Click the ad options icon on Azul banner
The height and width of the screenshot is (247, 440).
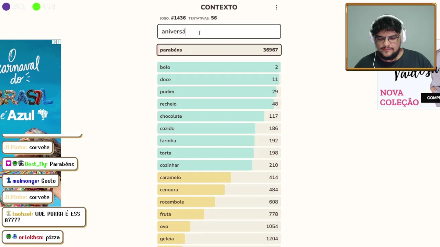pyautogui.click(x=58, y=42)
